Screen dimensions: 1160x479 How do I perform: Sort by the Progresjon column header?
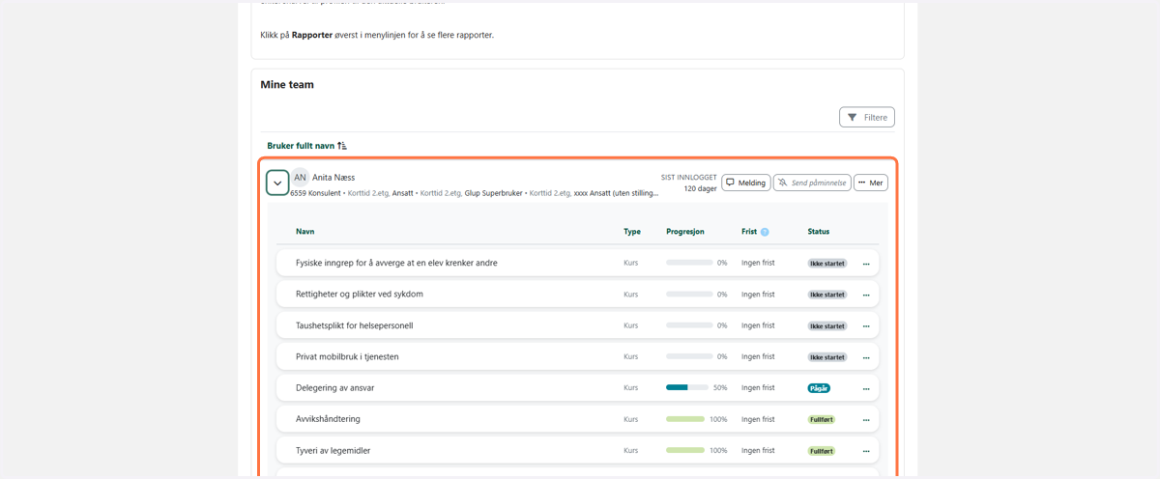685,232
